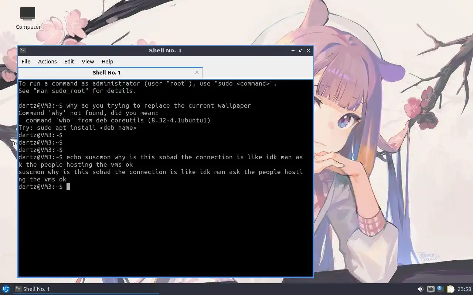Click 'Try: sudo apt install <deb name>' line
Image resolution: width=473 pixels, height=295 pixels.
click(77, 128)
